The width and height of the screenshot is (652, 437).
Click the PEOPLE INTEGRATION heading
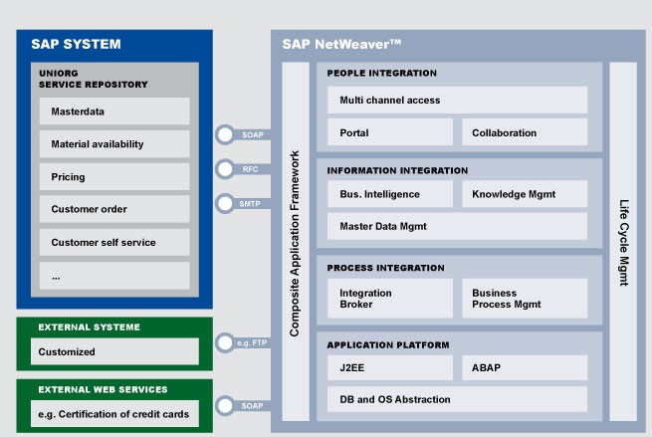click(x=381, y=74)
